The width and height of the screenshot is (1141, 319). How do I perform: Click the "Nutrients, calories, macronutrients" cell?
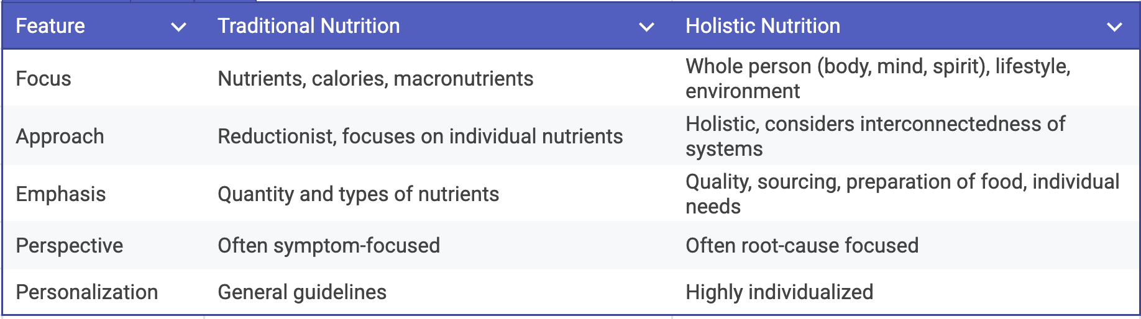[375, 79]
